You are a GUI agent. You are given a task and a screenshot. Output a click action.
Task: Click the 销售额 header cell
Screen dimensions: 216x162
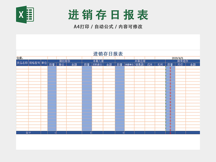(x=140, y=64)
